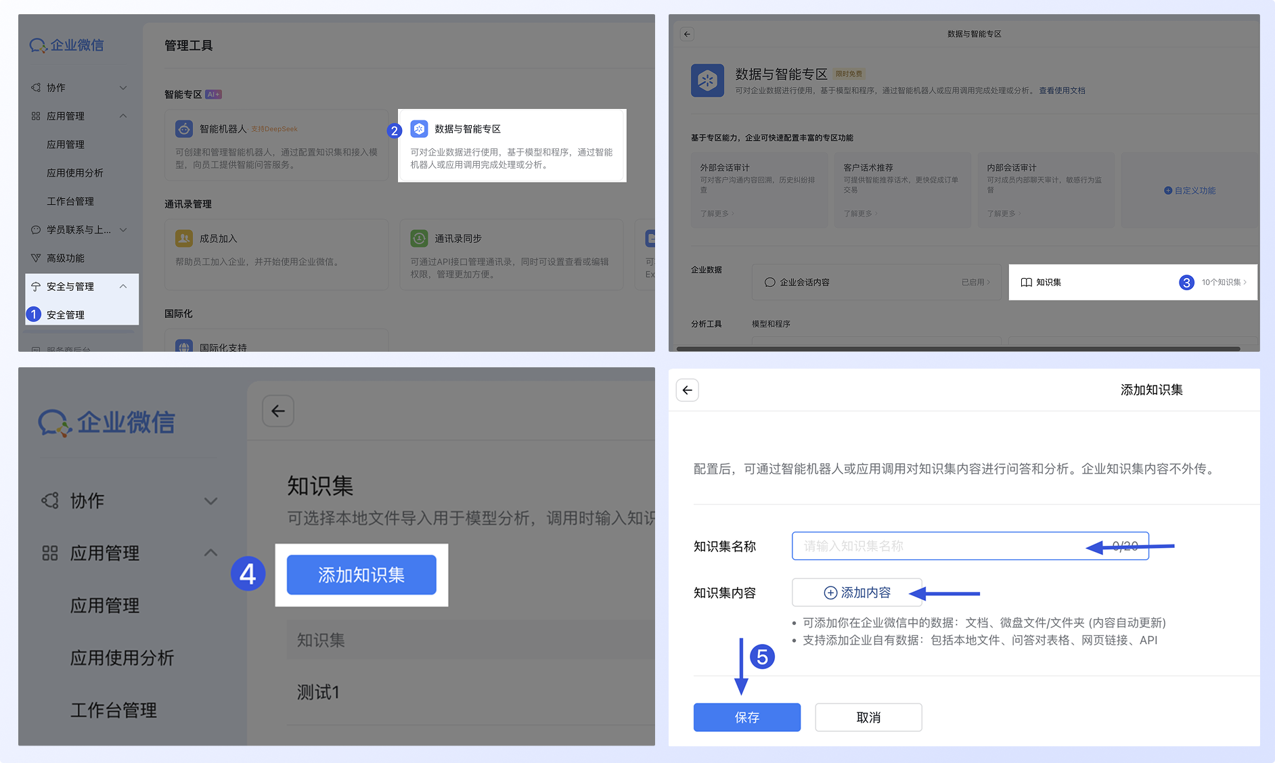This screenshot has width=1275, height=763.
Task: Click the 内部会话审计 card
Action: (x=1046, y=190)
